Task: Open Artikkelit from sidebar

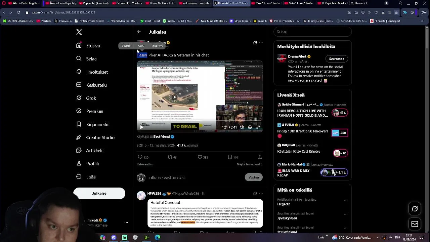Action: point(90,151)
